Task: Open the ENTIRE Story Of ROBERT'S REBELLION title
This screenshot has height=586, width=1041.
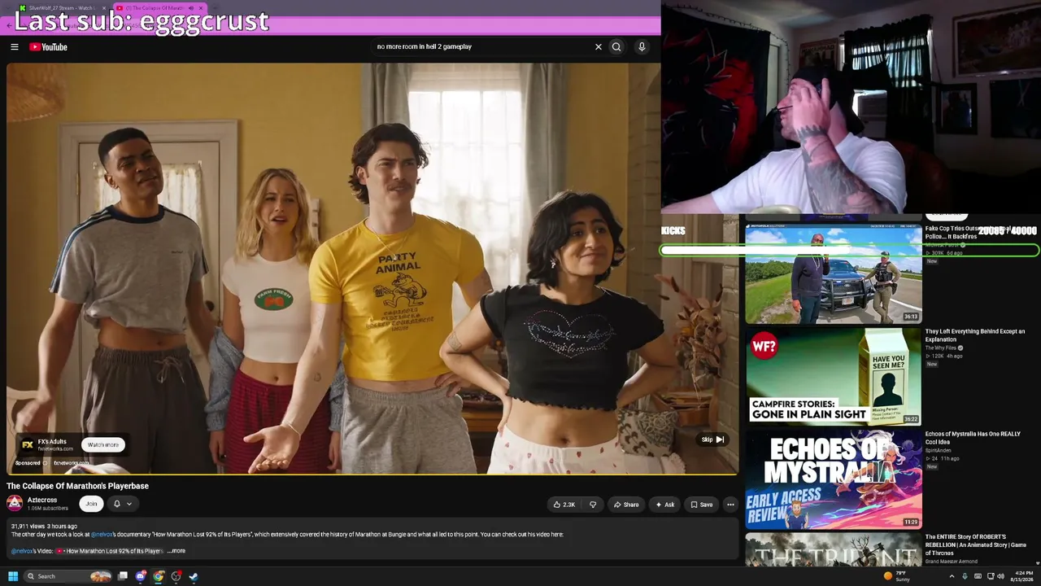Action: (x=976, y=544)
